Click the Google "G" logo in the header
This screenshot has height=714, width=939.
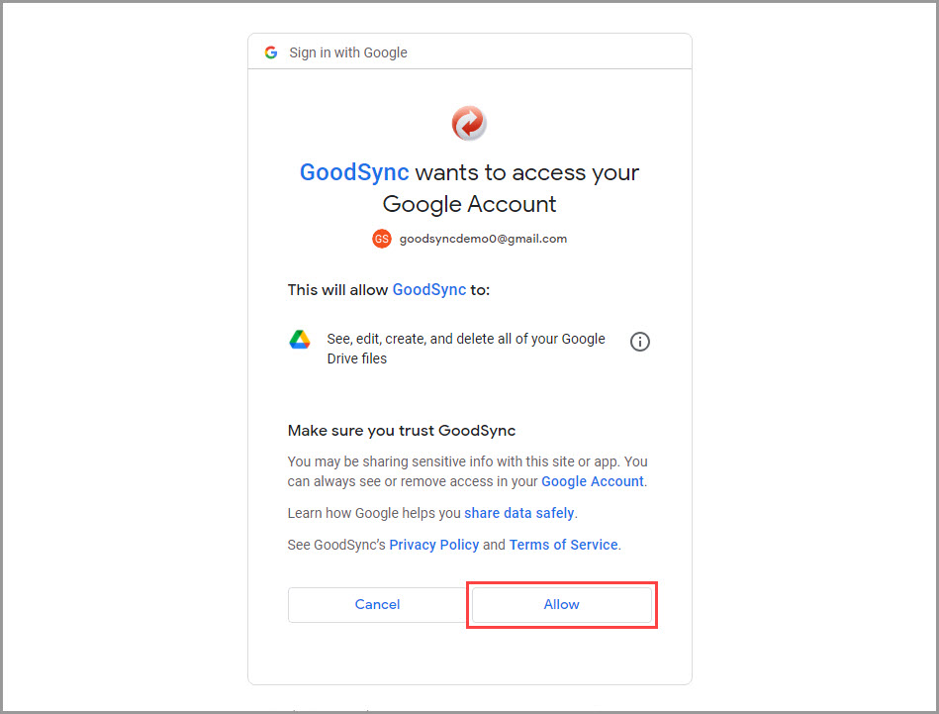[x=270, y=51]
